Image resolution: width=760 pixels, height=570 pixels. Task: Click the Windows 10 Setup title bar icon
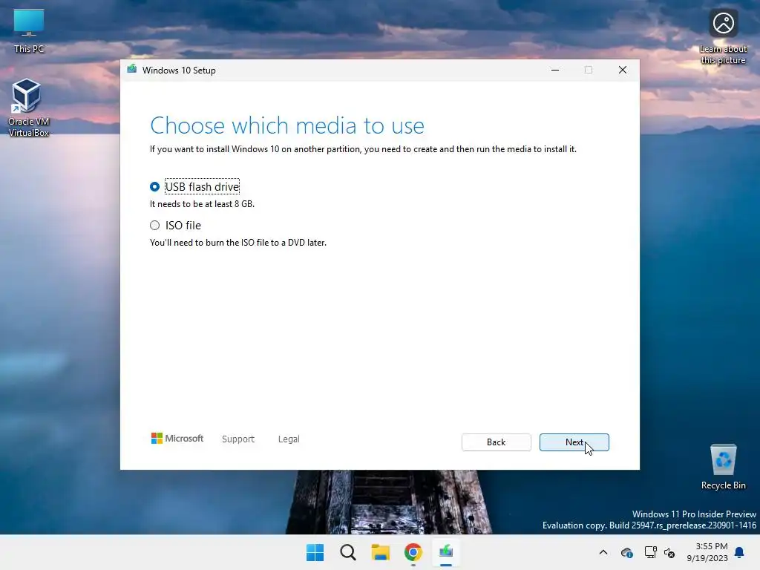[132, 69]
